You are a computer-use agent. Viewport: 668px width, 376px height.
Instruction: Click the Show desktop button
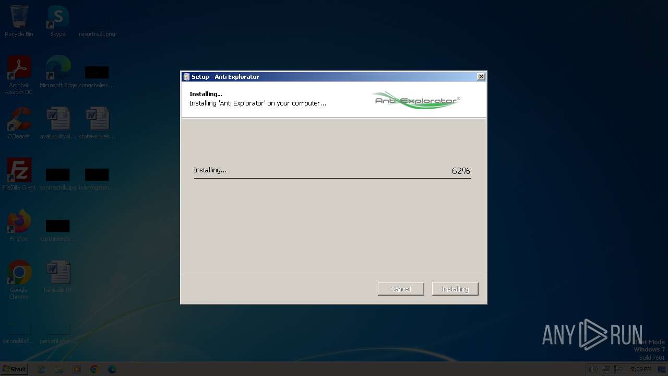tap(662, 369)
